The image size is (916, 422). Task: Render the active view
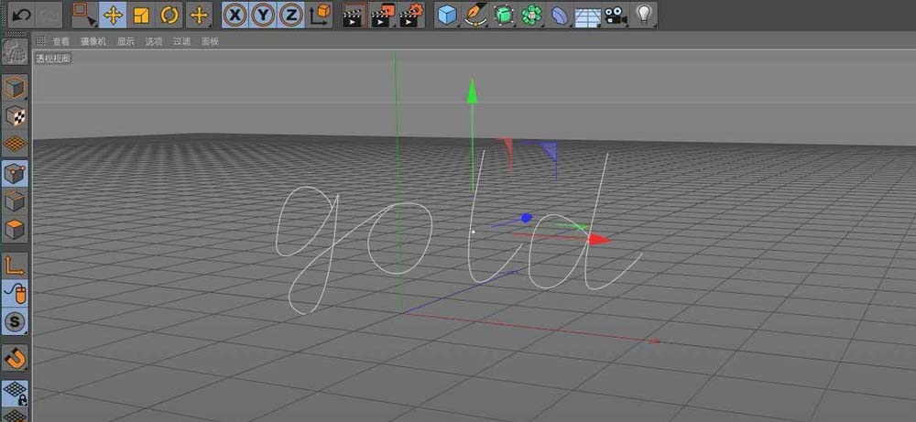pyautogui.click(x=354, y=15)
